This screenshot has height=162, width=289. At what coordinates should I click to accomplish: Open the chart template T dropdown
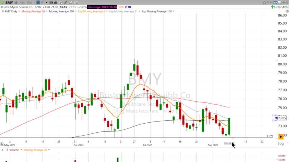coord(51,3)
